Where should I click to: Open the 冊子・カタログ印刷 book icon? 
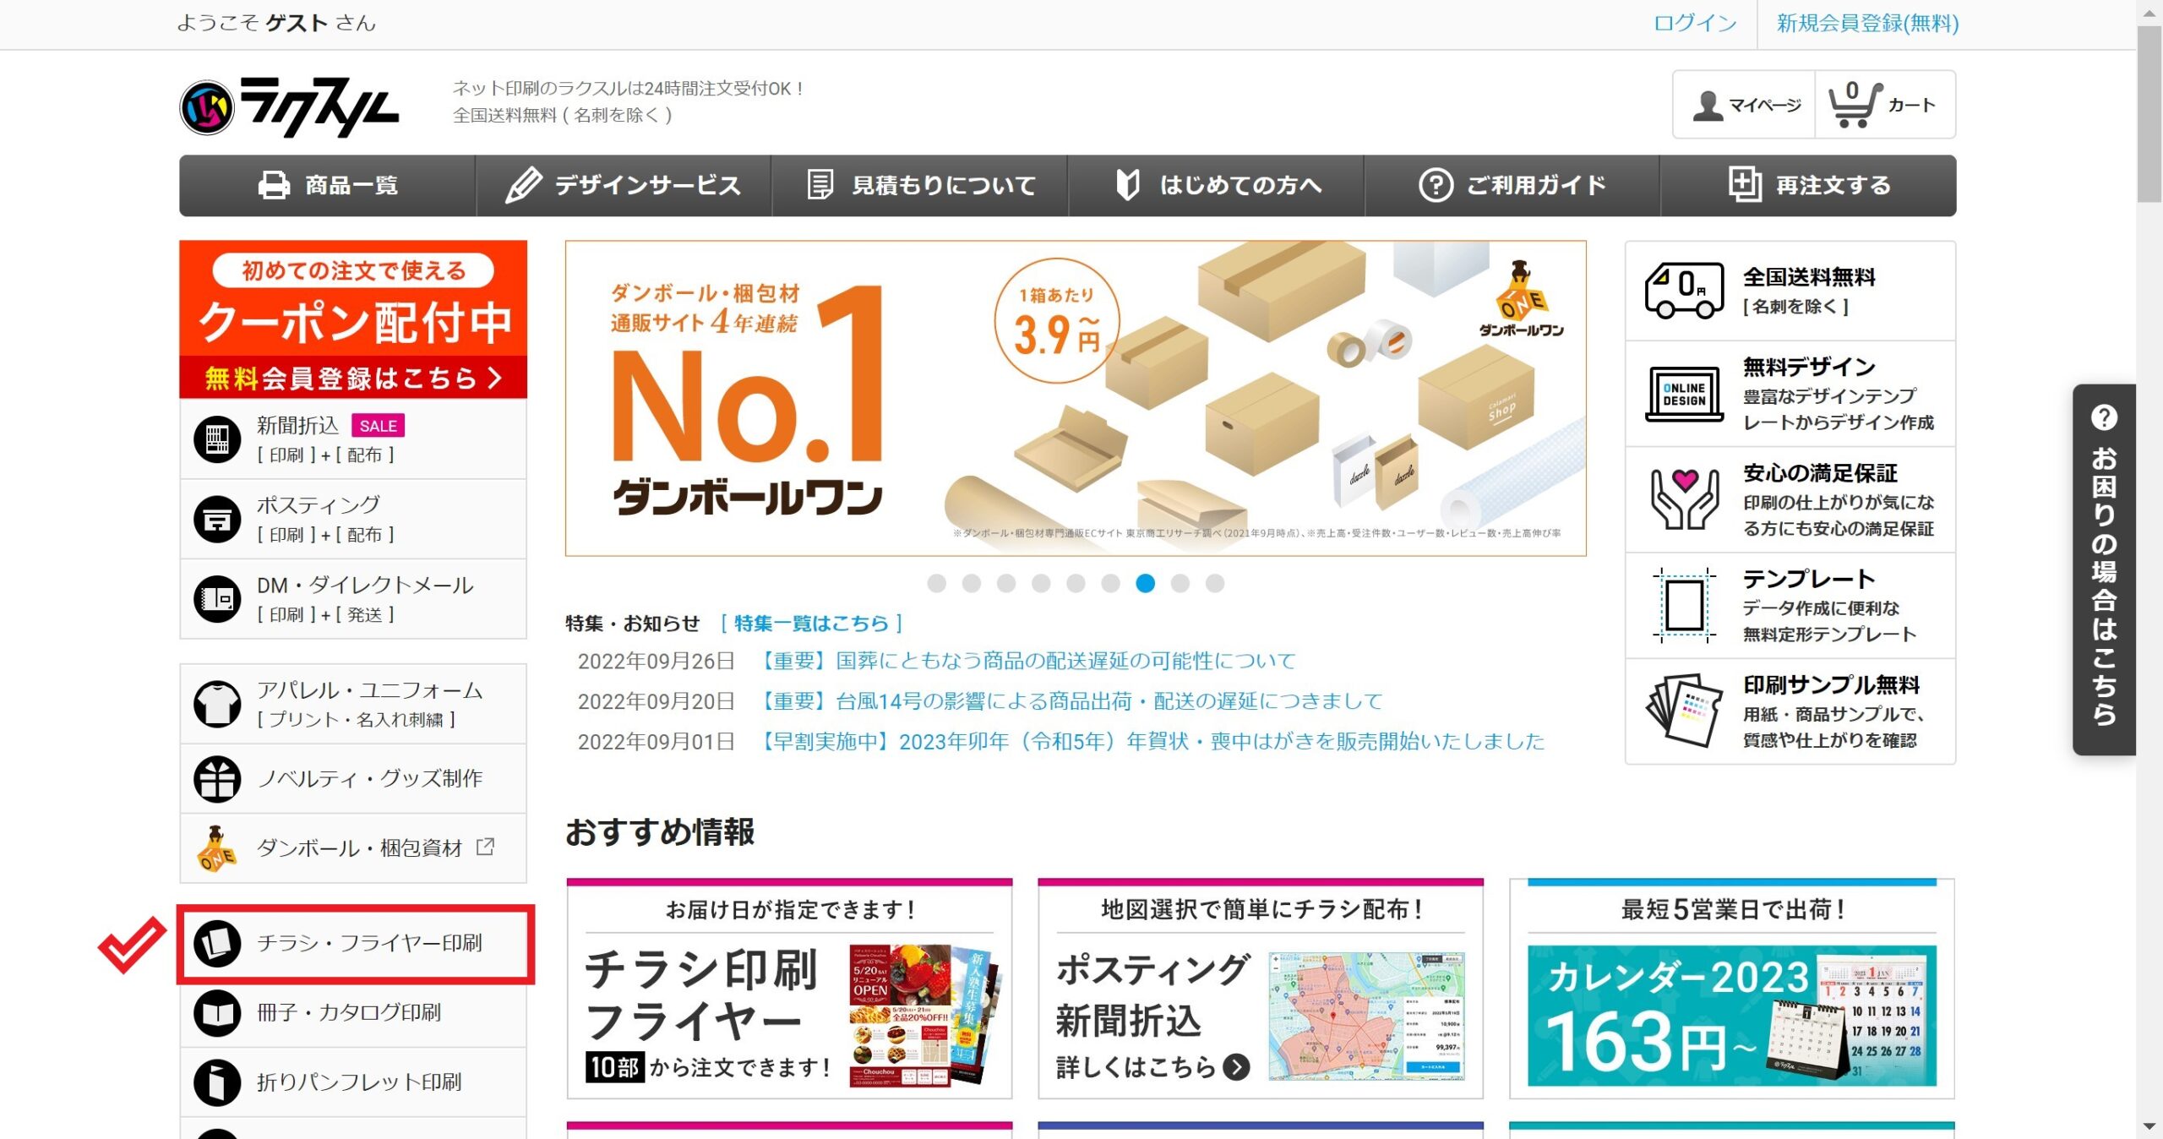[217, 1012]
